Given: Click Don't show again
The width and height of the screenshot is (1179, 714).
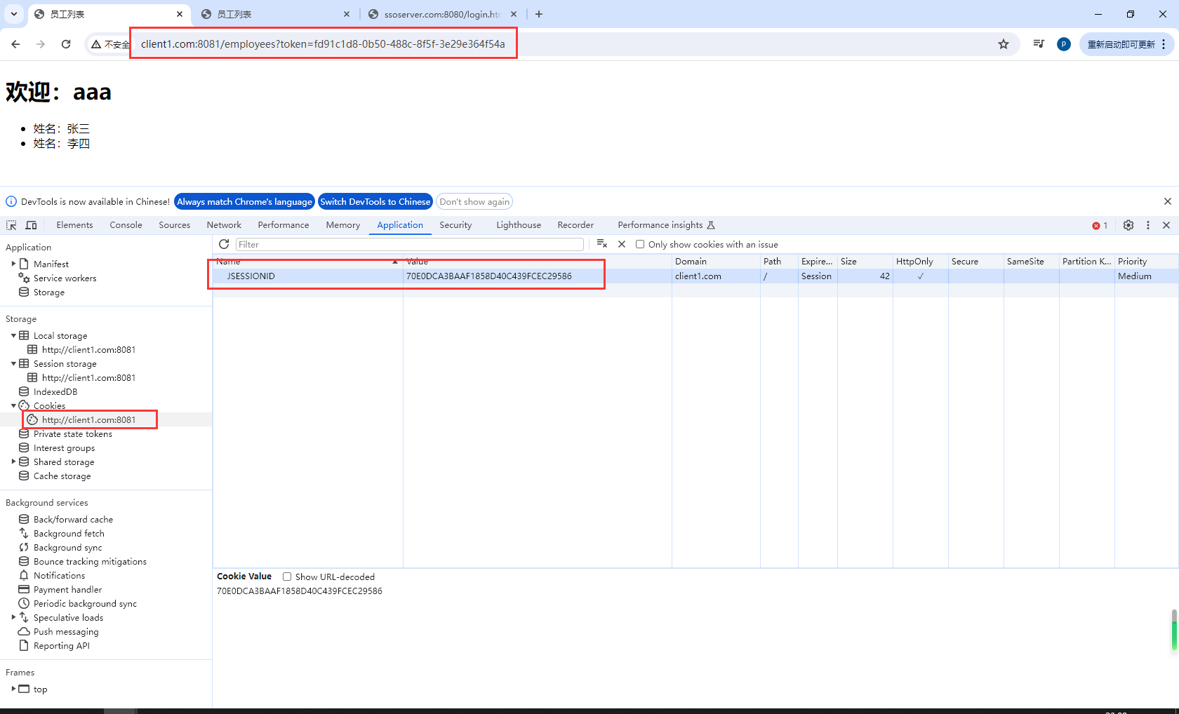Looking at the screenshot, I should coord(474,201).
